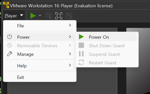This screenshot has width=150, height=94.
Task: Open the Player menu button
Action: tap(14, 16)
